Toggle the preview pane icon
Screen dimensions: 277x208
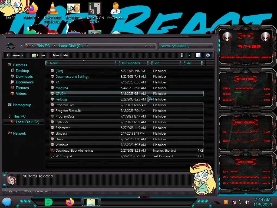[198, 55]
